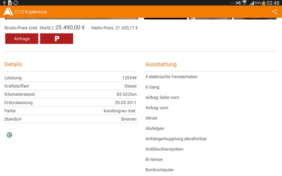This screenshot has width=282, height=176.
Task: Tap the 'Bi-Xenon' equipment item
Action: 154,160
